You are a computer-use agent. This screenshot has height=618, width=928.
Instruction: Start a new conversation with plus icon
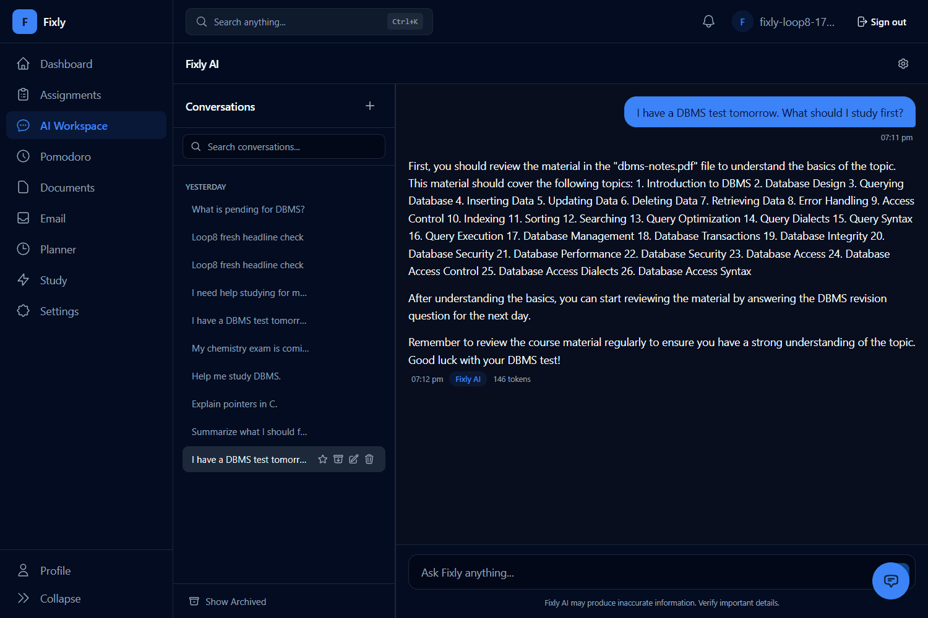[370, 106]
